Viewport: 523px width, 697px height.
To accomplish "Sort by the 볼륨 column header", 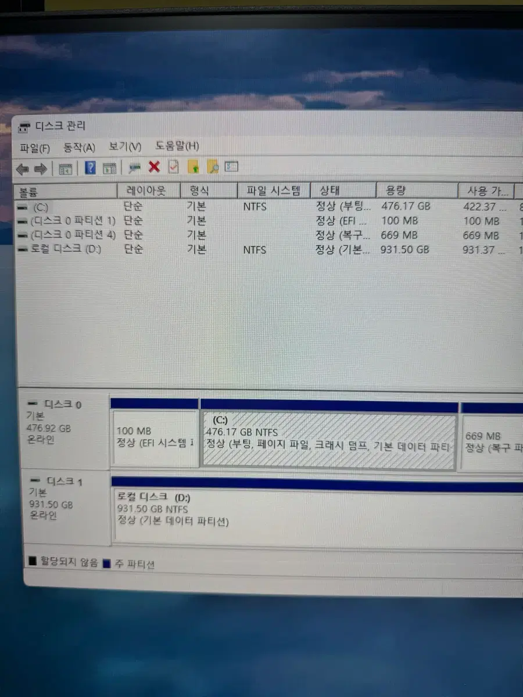I will pos(65,192).
